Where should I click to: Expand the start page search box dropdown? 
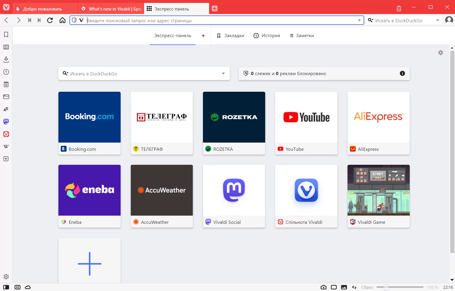pyautogui.click(x=223, y=74)
